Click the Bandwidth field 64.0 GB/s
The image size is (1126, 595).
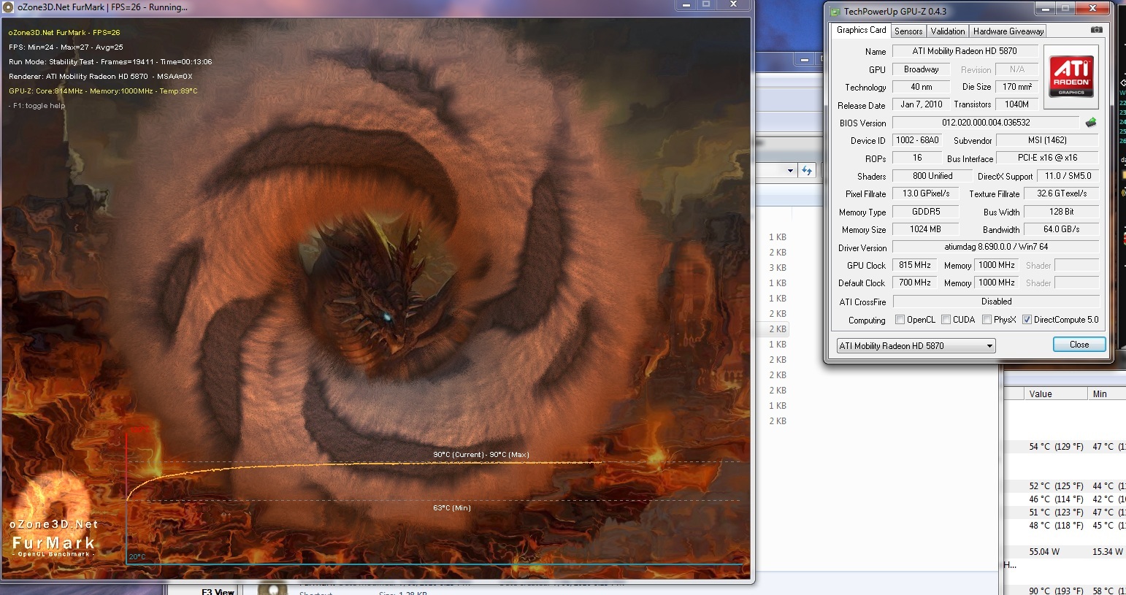[1062, 229]
